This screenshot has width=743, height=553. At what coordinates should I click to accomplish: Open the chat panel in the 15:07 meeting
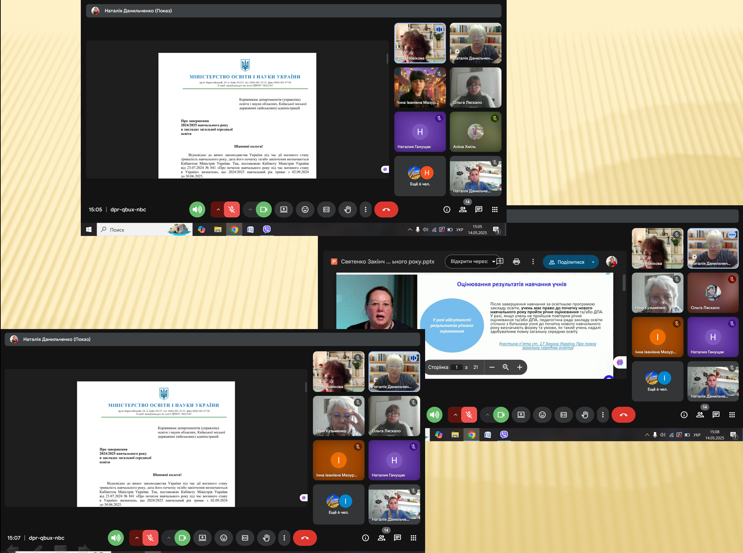[x=397, y=538]
